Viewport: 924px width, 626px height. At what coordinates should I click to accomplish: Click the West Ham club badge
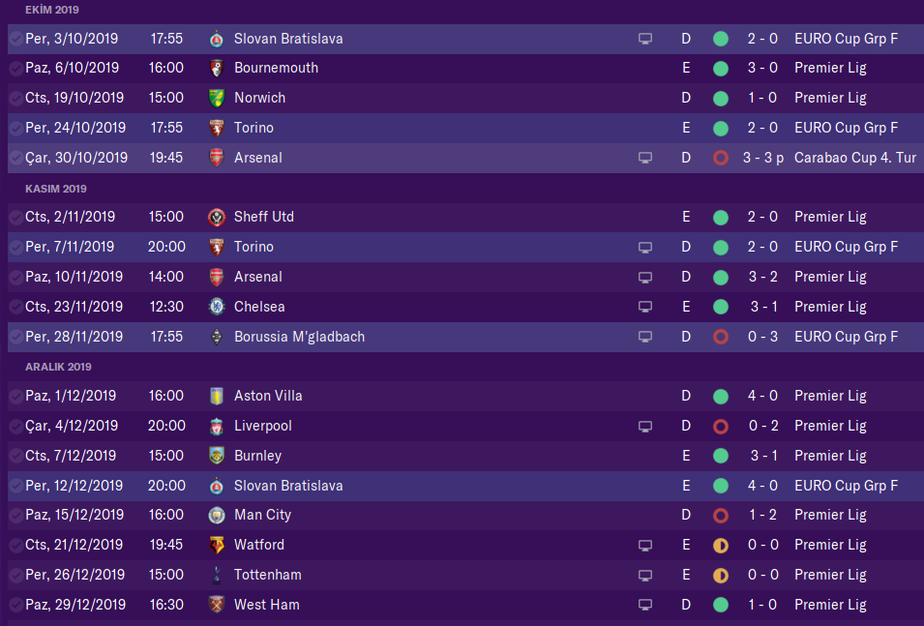click(x=217, y=605)
